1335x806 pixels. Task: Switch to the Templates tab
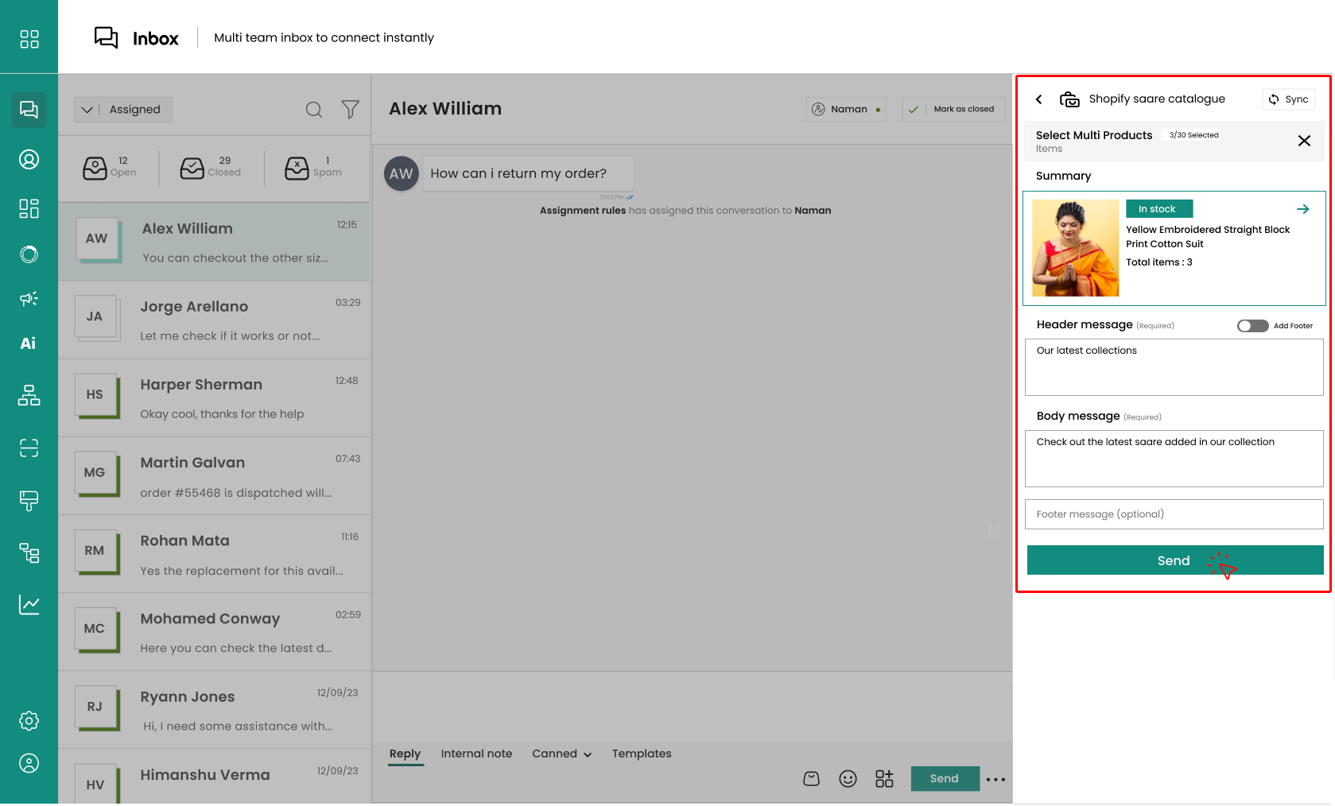641,754
